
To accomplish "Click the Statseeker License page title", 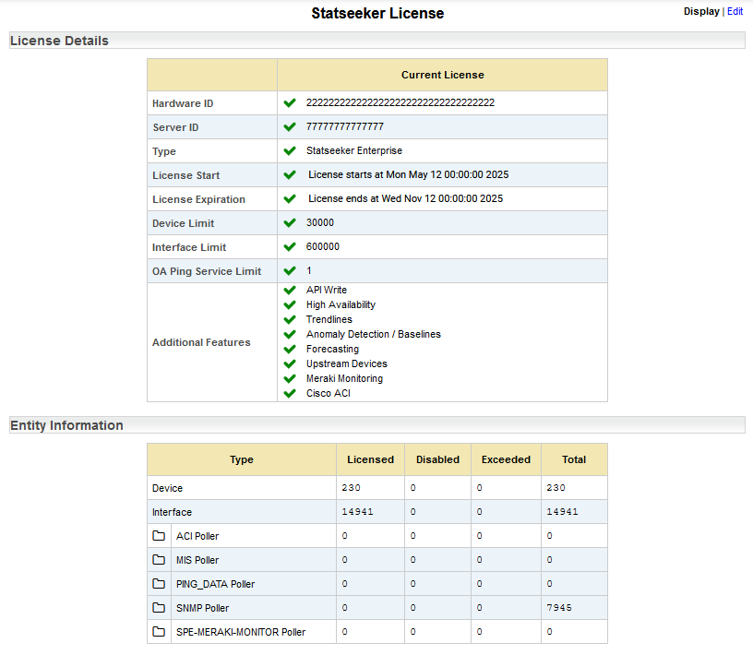I will 377,13.
